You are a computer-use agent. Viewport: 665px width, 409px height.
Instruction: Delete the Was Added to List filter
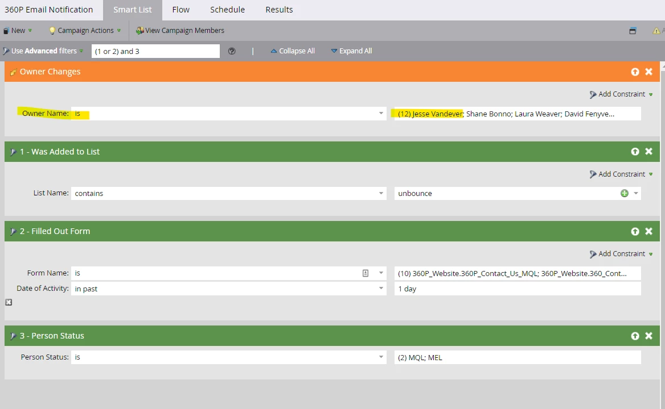click(x=649, y=152)
